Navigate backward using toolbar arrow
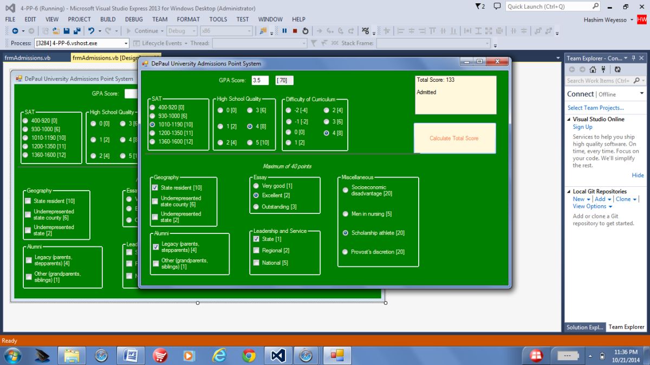Viewport: 650px width, 365px height. tap(15, 31)
